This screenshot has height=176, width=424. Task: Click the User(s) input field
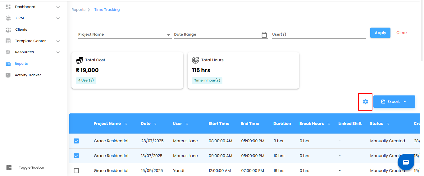point(319,35)
